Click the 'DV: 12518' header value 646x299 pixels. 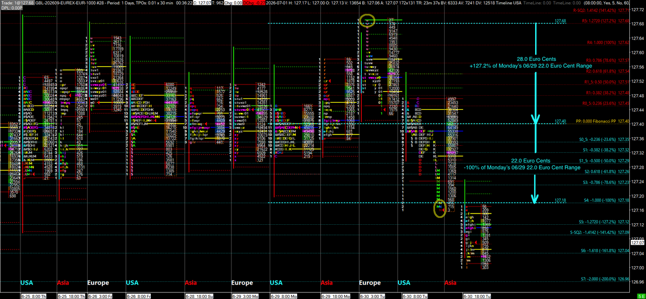(x=486, y=3)
